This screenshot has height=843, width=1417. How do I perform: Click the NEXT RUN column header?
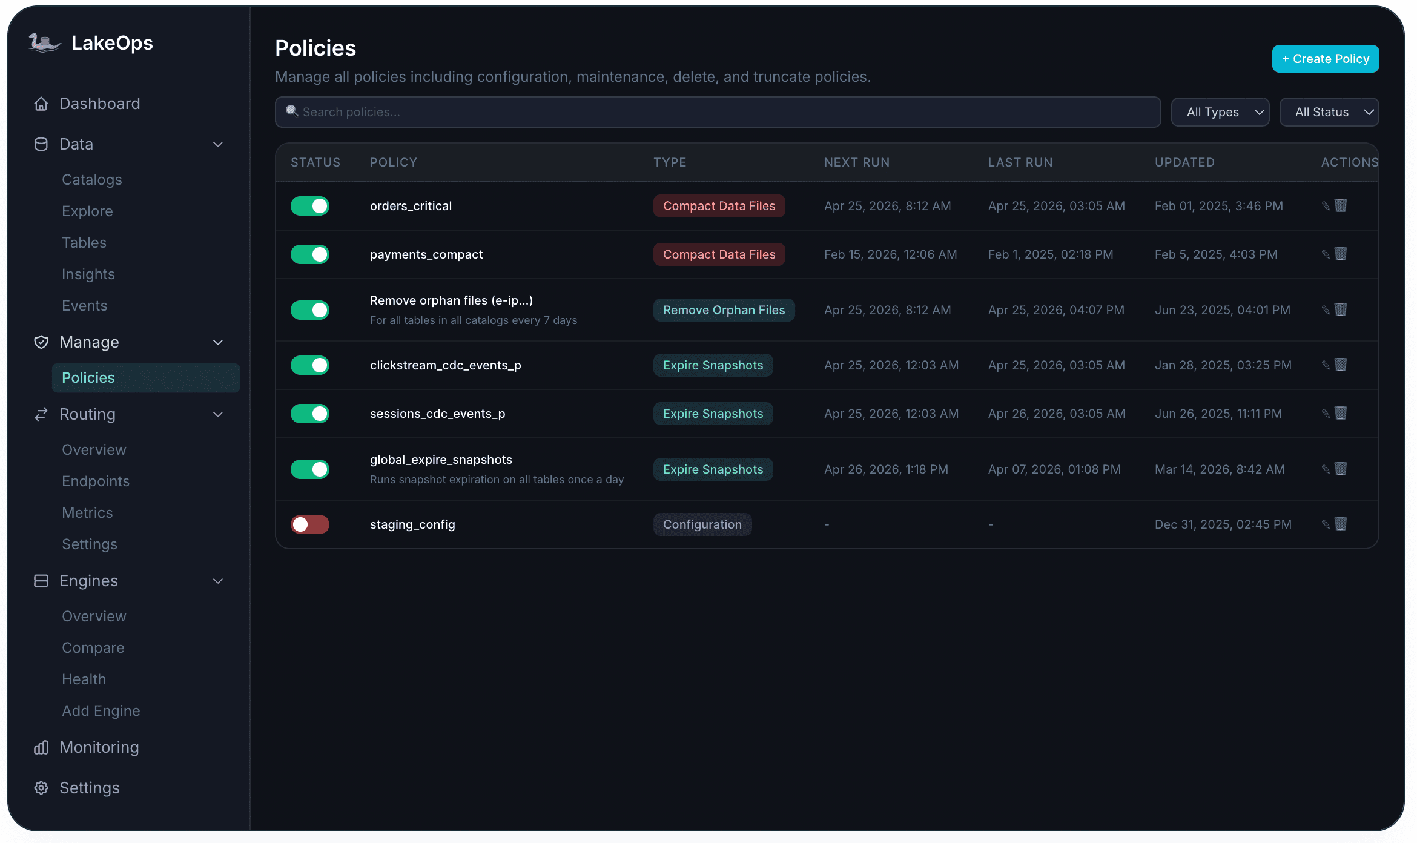(857, 162)
